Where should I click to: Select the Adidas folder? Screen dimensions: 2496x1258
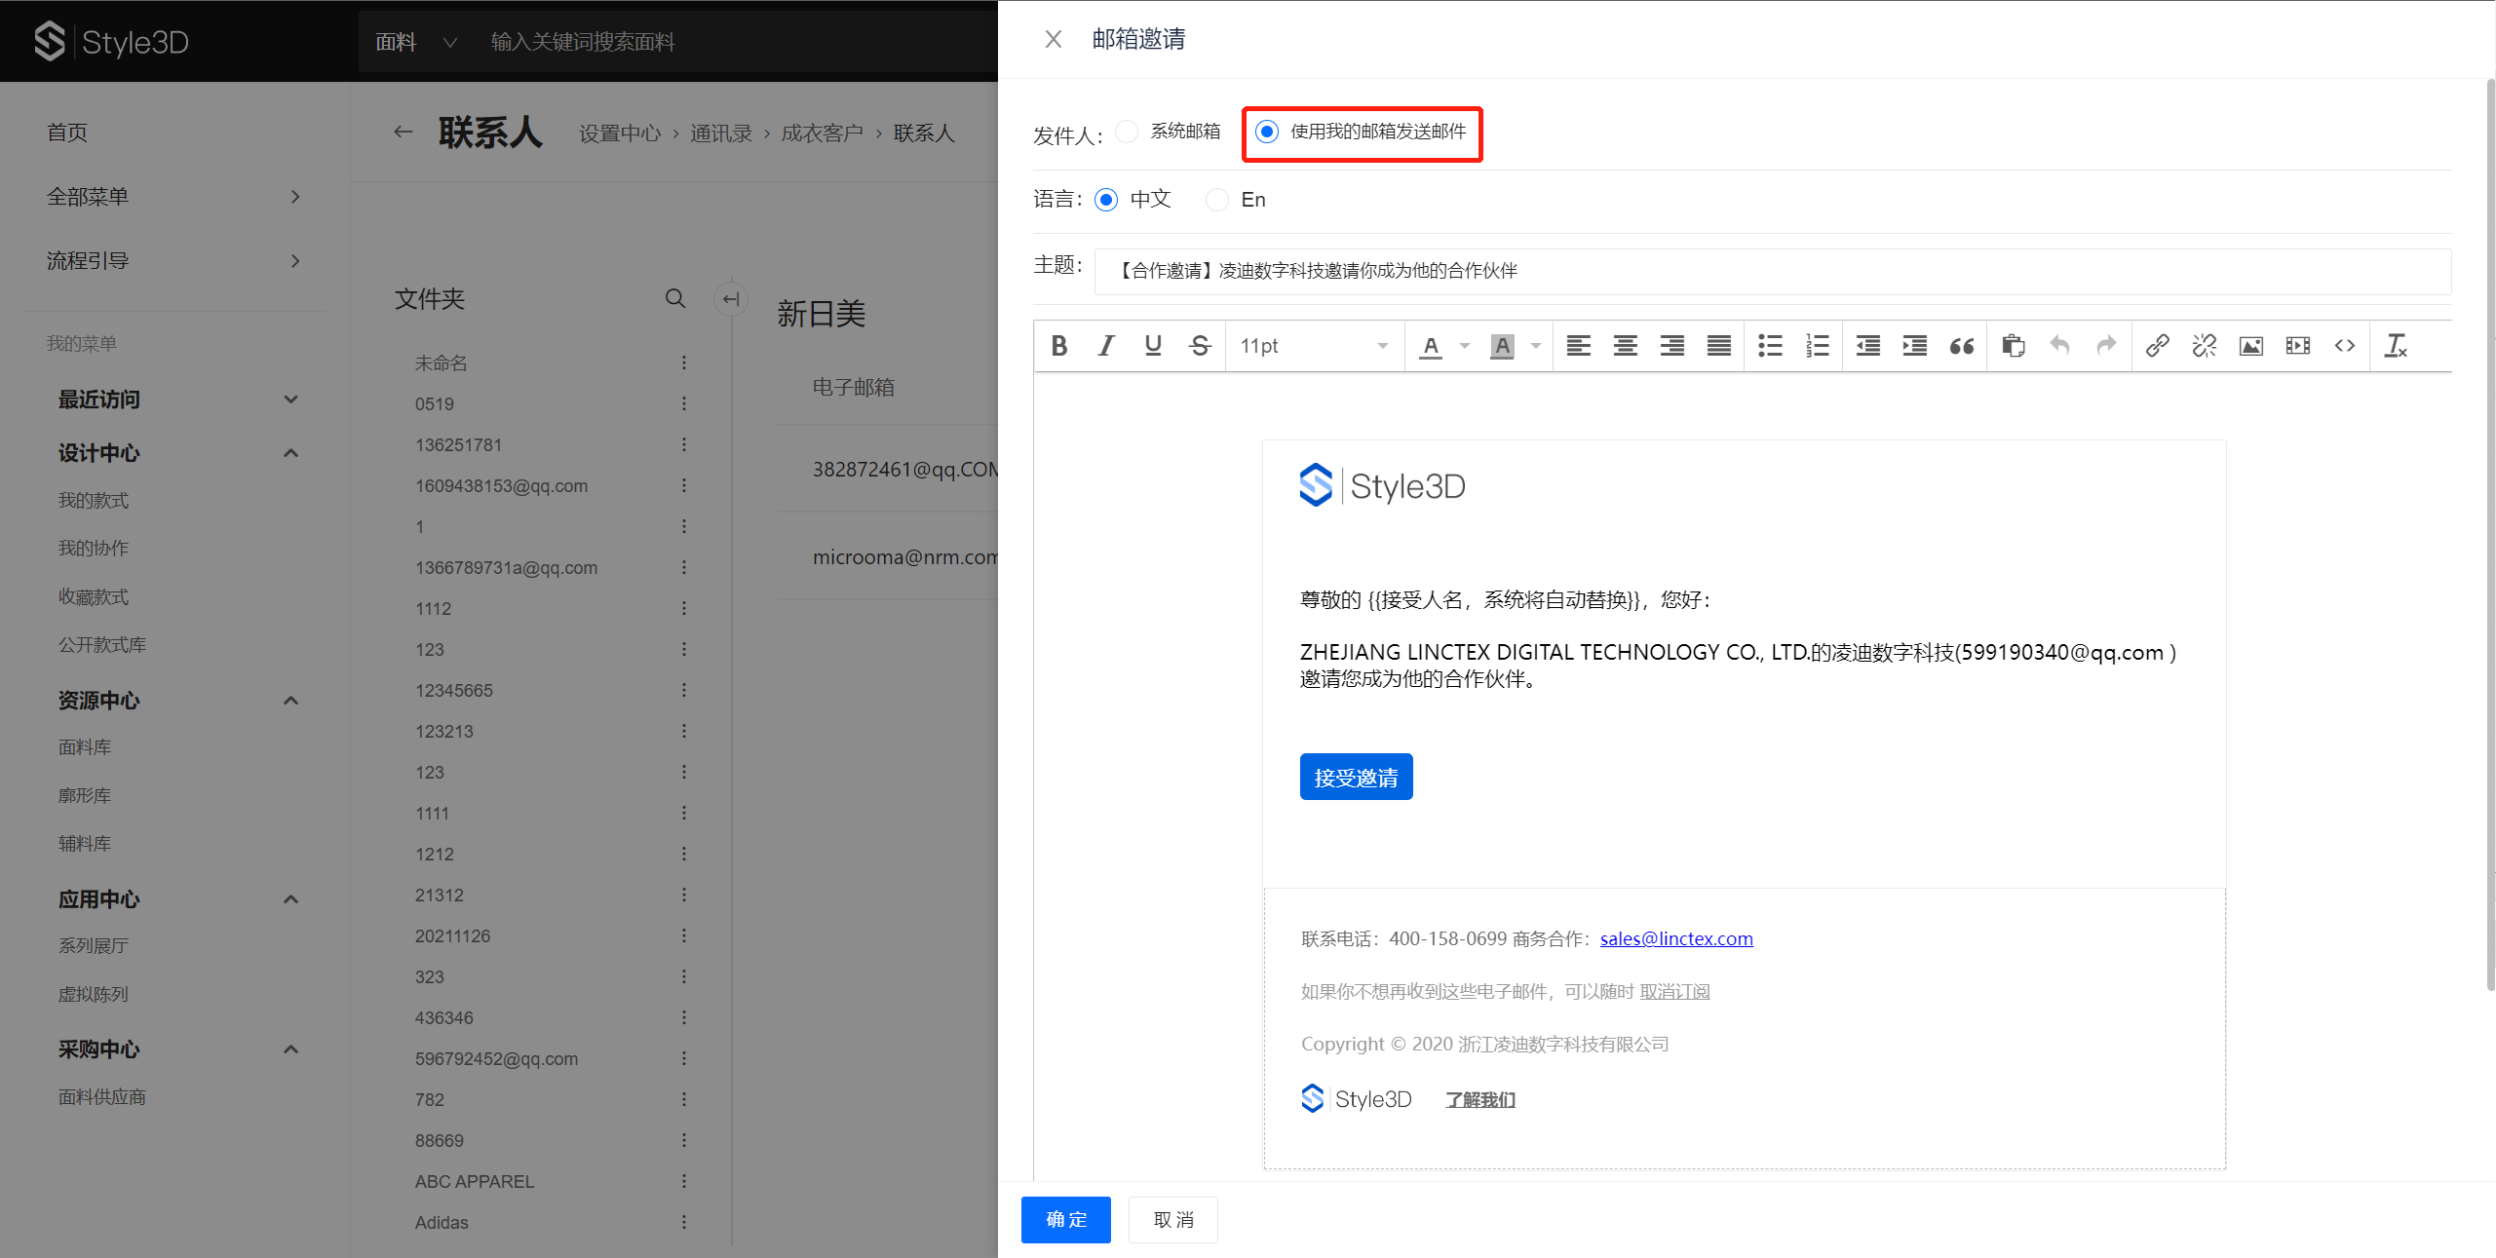pyautogui.click(x=442, y=1222)
